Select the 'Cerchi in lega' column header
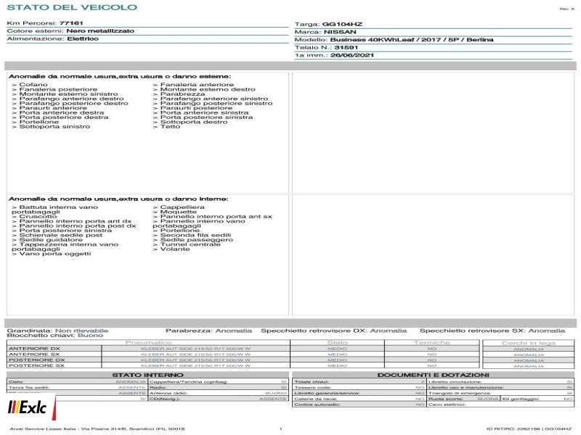This screenshot has height=435, width=581. coord(529,343)
